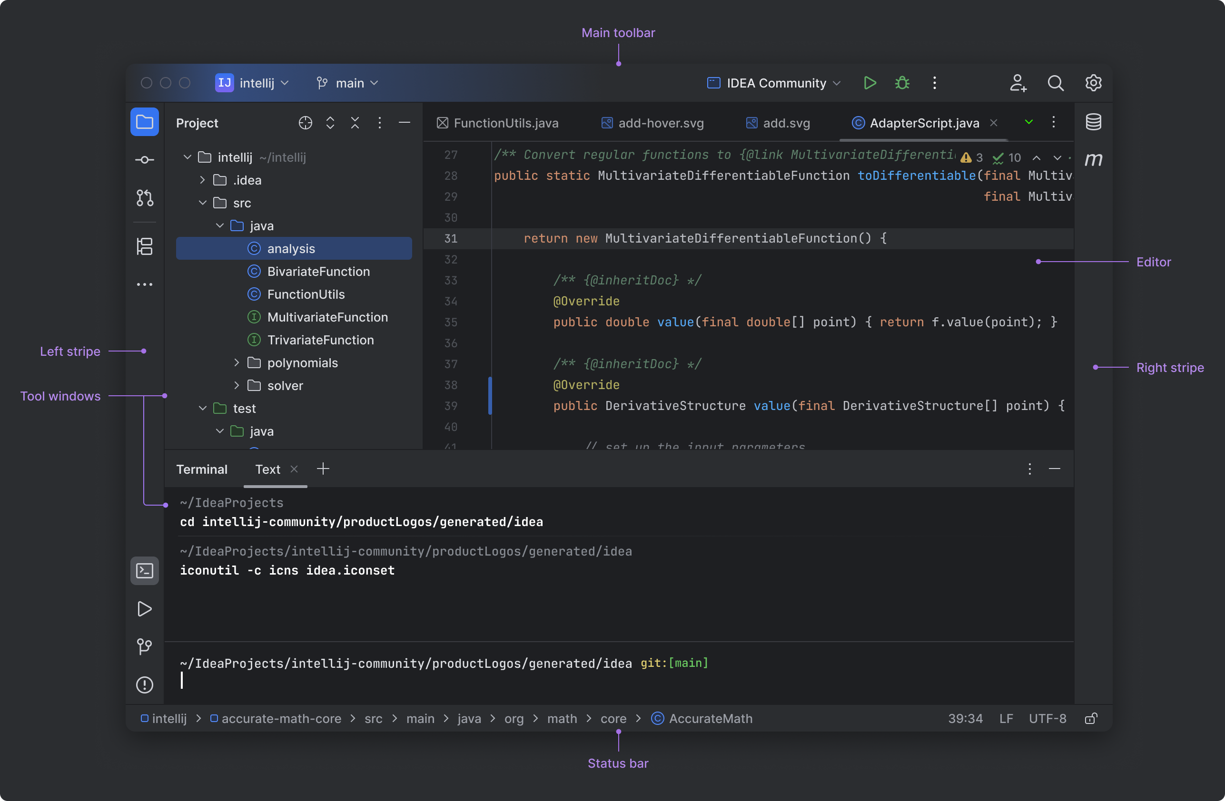Viewport: 1225px width, 801px height.
Task: Open the Commit tool window
Action: pos(145,159)
